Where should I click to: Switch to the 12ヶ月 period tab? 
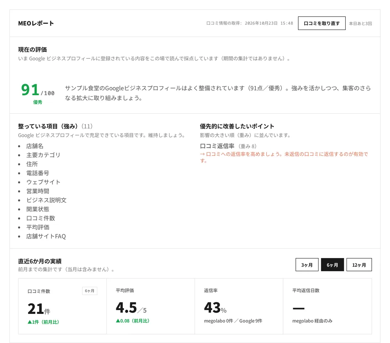click(x=359, y=265)
